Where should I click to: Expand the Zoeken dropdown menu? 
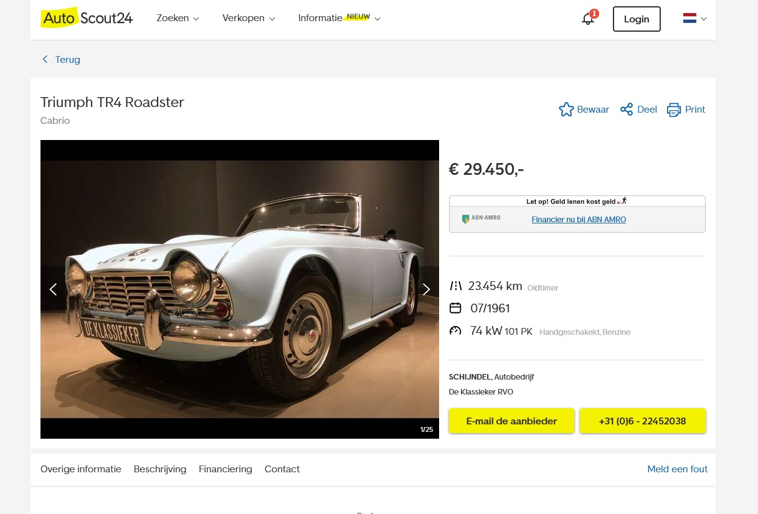click(178, 19)
